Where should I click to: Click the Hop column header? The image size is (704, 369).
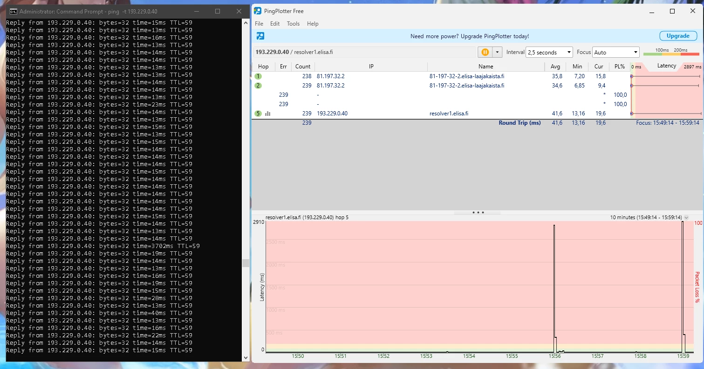[x=263, y=67]
